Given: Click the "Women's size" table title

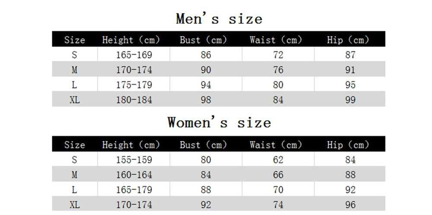Looking at the screenshot, I should (x=219, y=122).
